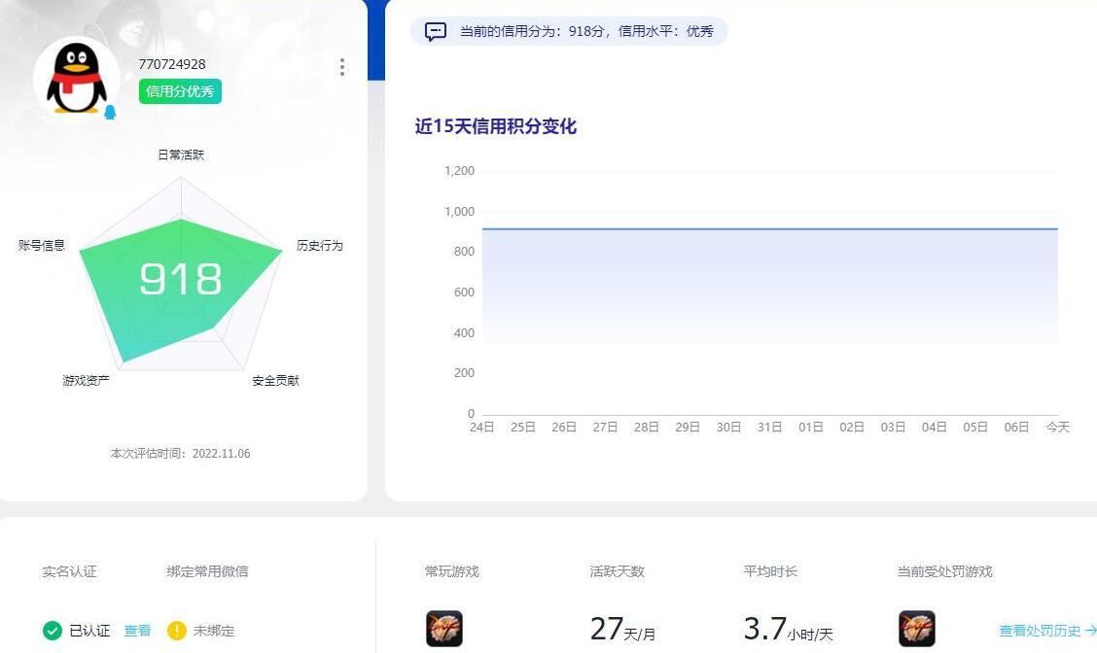
Task: Click the 今天 label on chart axis
Action: point(1058,428)
